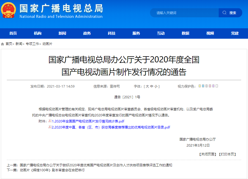Click 关闭页面 to close the page
The image size is (248, 179).
pyautogui.click(x=208, y=154)
